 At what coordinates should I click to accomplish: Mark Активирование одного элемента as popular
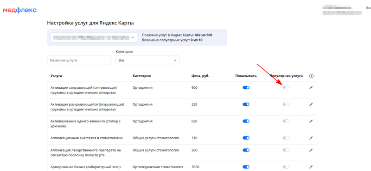coord(286,121)
